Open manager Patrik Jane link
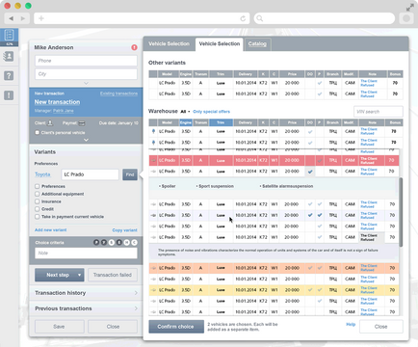This screenshot has height=347, width=418. click(x=64, y=111)
